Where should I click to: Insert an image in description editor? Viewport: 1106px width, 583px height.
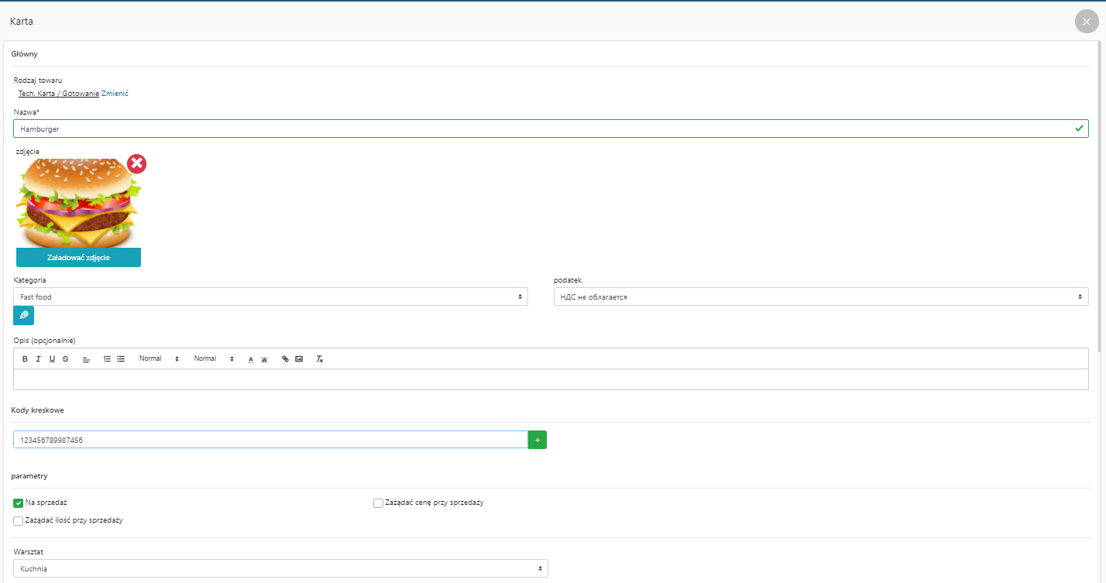[x=298, y=359]
